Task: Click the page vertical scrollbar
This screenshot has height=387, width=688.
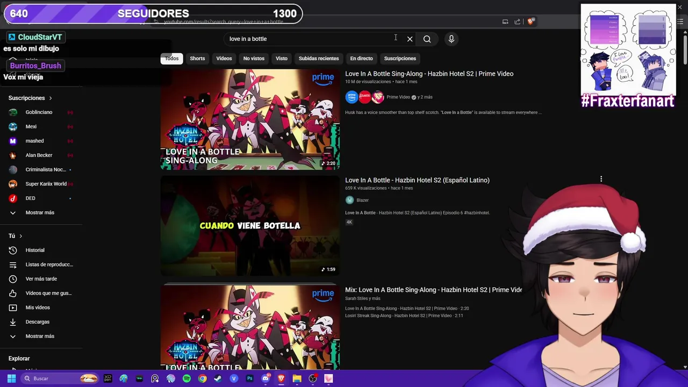Action: (x=685, y=49)
